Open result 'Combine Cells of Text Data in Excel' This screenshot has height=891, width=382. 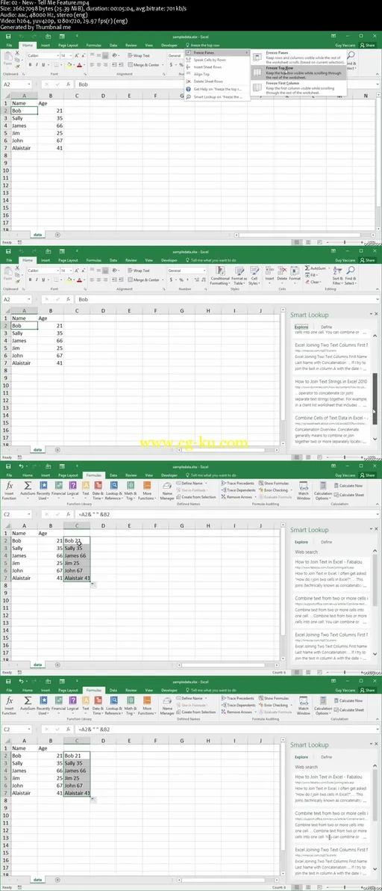331,417
